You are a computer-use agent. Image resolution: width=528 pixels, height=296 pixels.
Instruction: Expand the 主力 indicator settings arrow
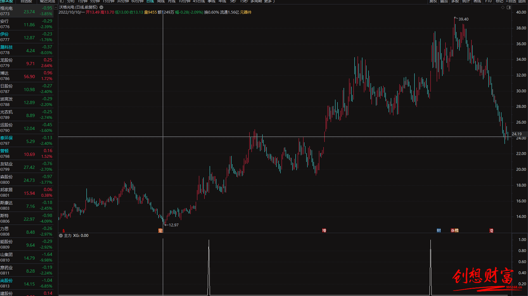pyautogui.click(x=61, y=236)
